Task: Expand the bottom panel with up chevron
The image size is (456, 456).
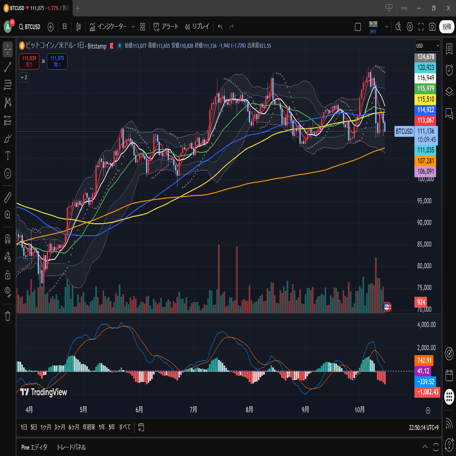Action: (x=425, y=447)
